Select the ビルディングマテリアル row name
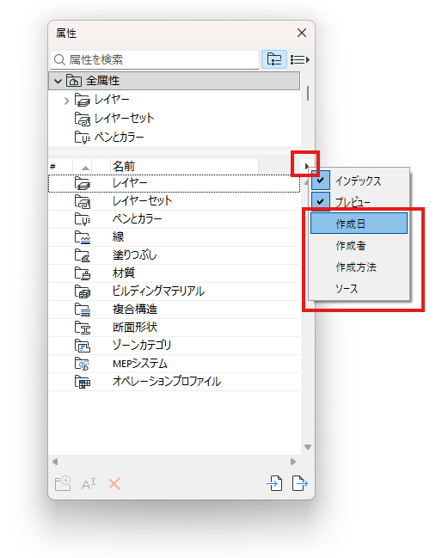The height and width of the screenshot is (558, 436). tap(158, 291)
